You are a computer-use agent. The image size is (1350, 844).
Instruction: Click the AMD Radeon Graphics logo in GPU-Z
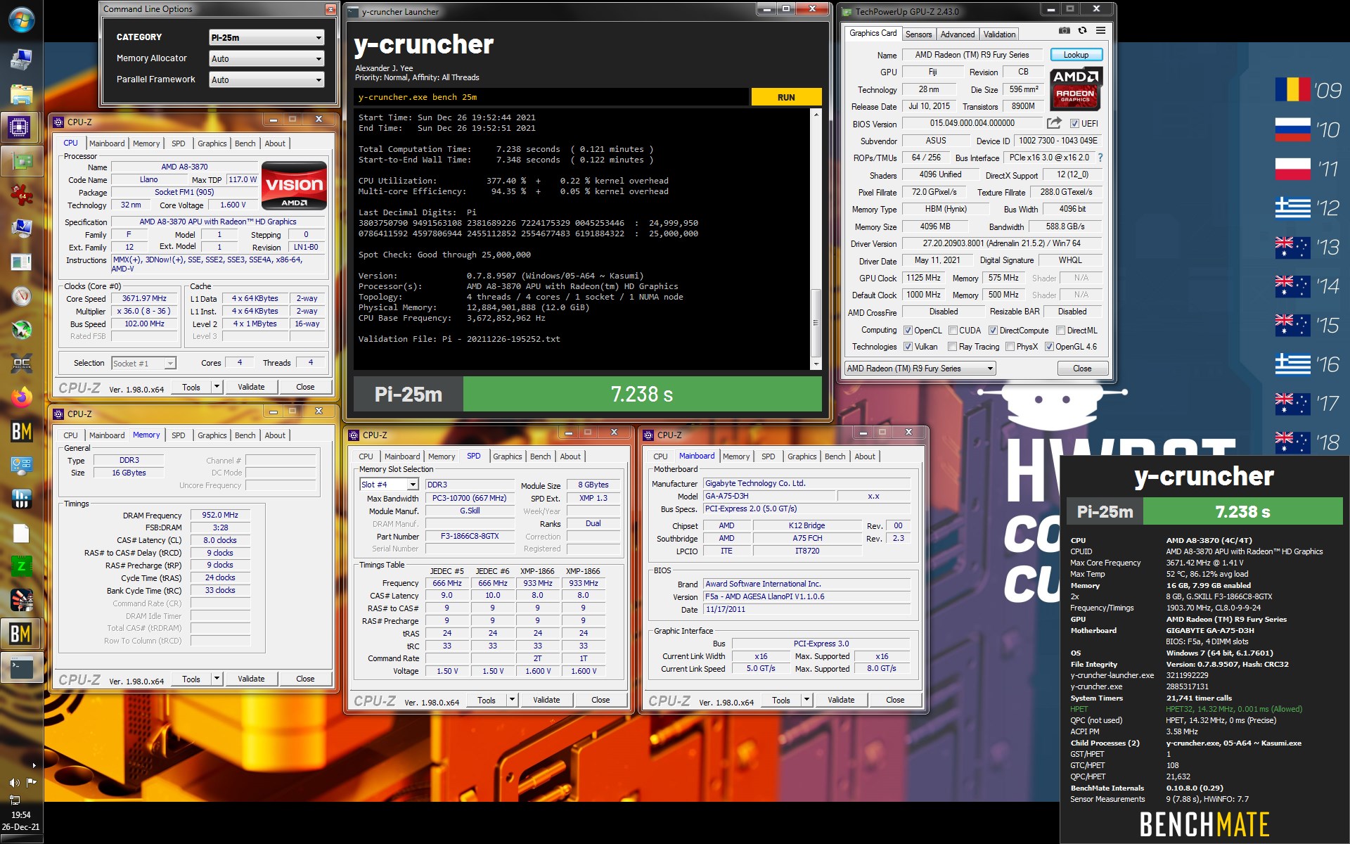pyautogui.click(x=1076, y=89)
